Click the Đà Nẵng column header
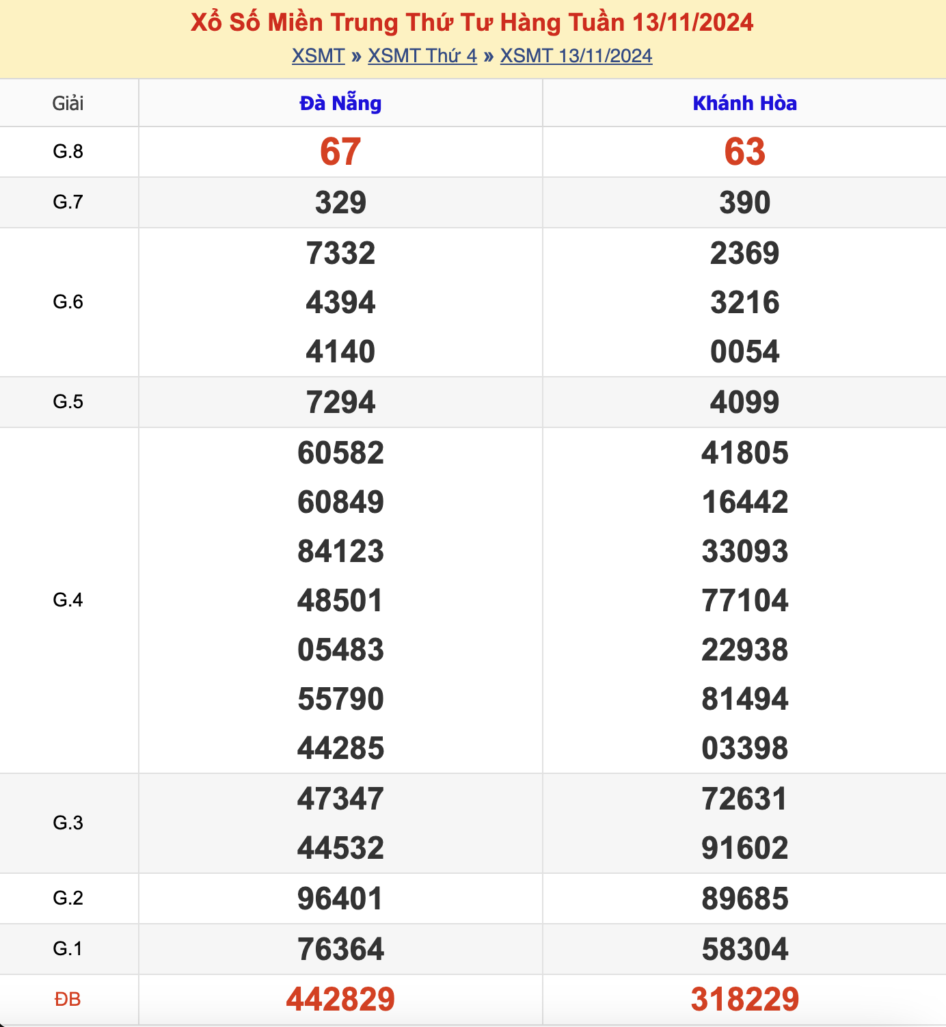This screenshot has height=1027, width=946. pos(340,103)
